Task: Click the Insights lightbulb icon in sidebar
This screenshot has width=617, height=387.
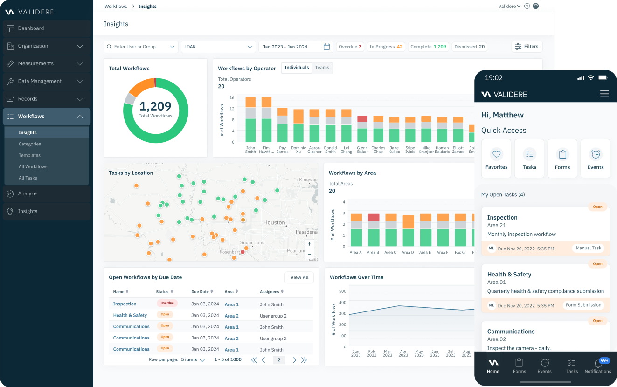Action: click(10, 211)
